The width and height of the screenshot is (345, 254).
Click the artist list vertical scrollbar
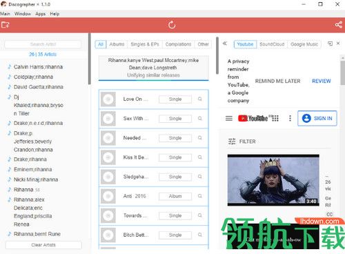pos(89,59)
